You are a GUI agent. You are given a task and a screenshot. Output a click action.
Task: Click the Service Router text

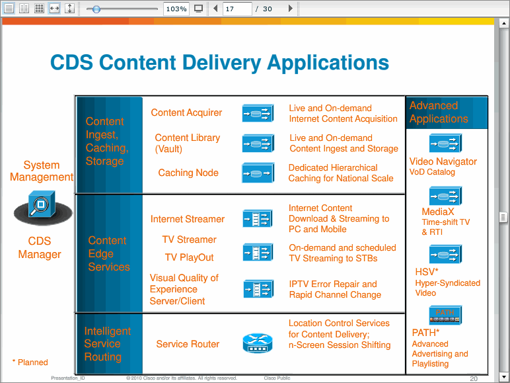[188, 344]
